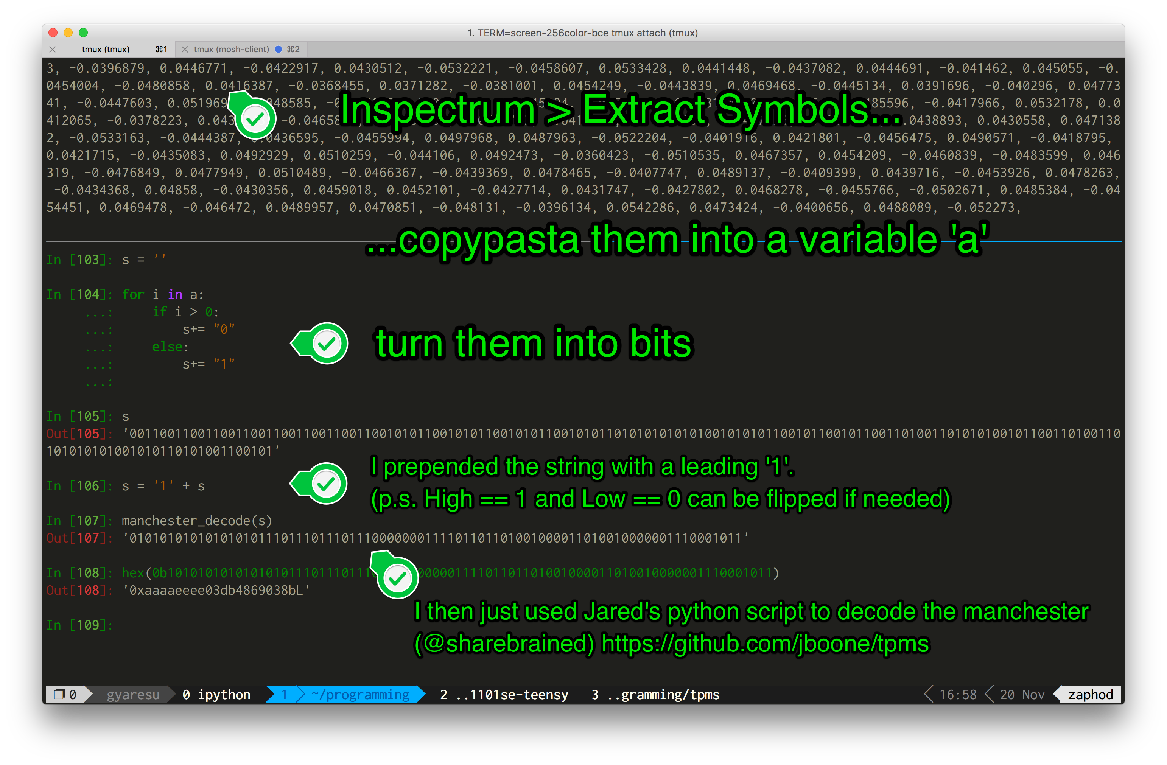Image resolution: width=1167 pixels, height=765 pixels.
Task: Click blue activity dot on mosh-client tab
Action: 279,49
